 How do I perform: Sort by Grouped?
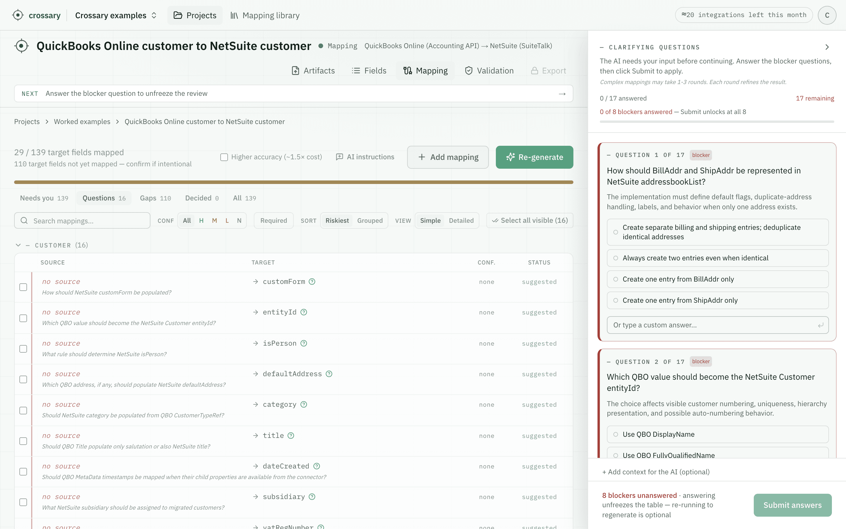point(370,221)
